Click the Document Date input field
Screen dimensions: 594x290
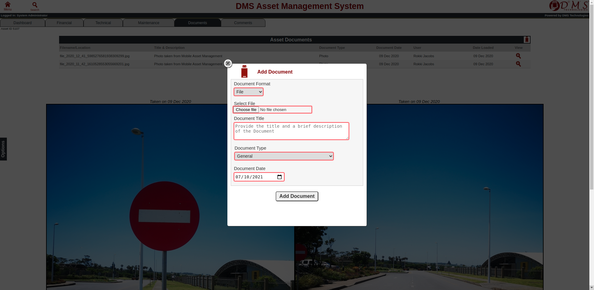click(x=259, y=177)
